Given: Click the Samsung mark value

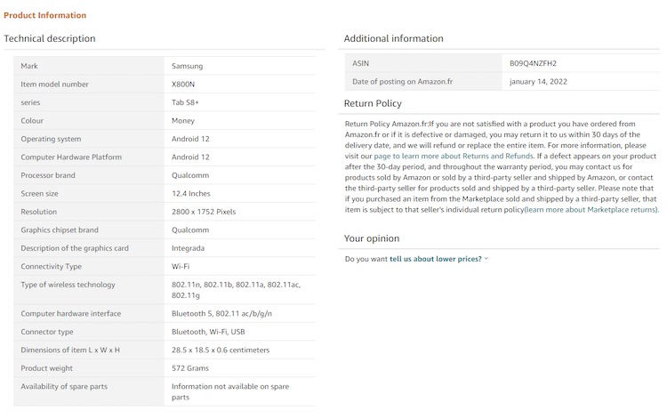Looking at the screenshot, I should (187, 66).
